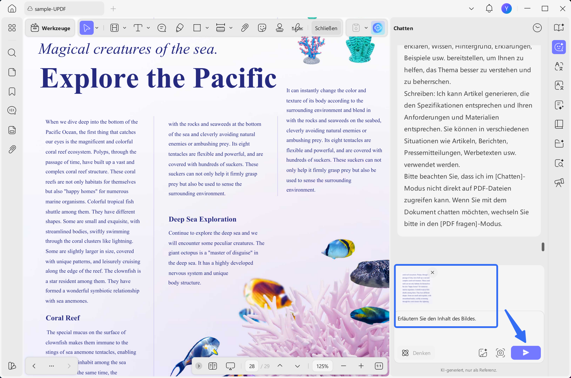Open the page organize icon in left sidebar
This screenshot has height=378, width=571.
point(12,72)
